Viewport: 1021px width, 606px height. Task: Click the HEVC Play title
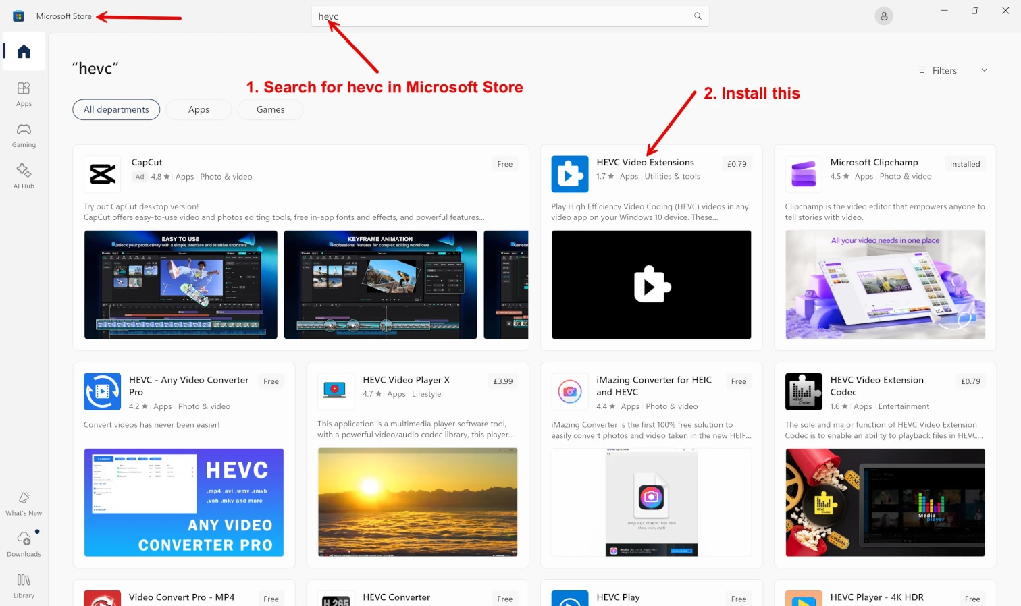pyautogui.click(x=618, y=597)
